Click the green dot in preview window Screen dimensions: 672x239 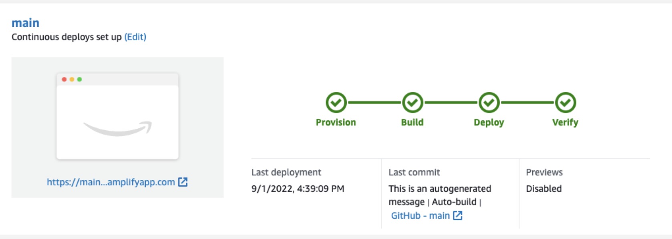[80, 79]
